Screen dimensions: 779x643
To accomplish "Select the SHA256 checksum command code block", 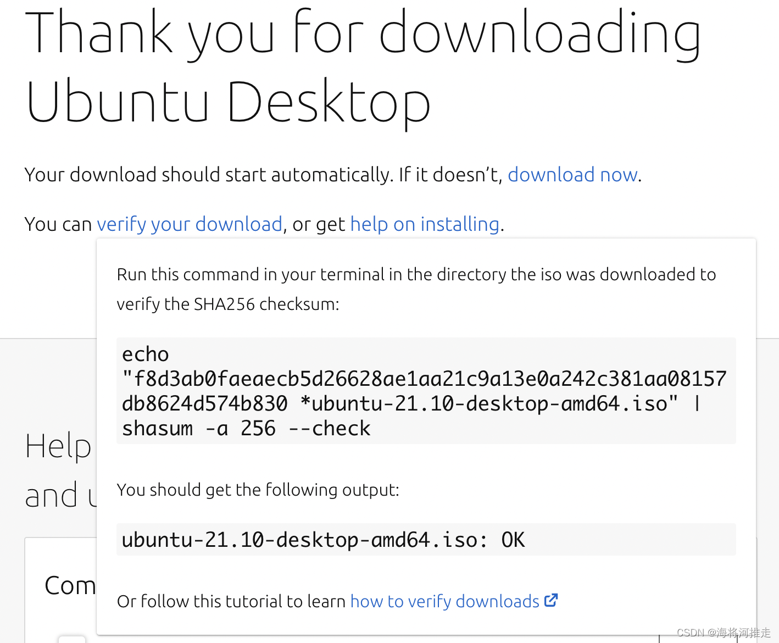I will (x=426, y=391).
